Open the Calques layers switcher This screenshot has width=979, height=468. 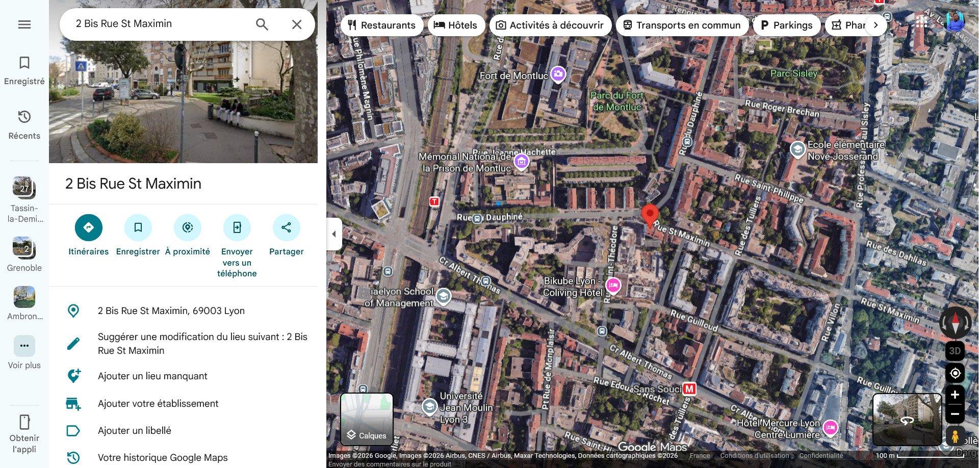click(367, 419)
